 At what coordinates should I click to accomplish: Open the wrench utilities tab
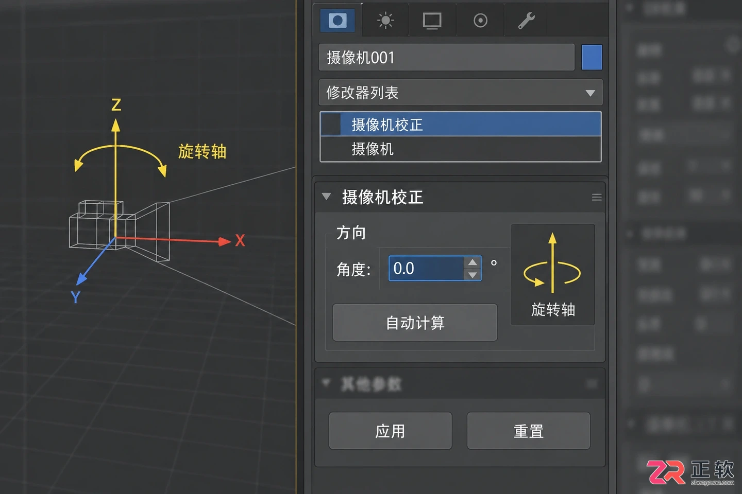coord(526,21)
